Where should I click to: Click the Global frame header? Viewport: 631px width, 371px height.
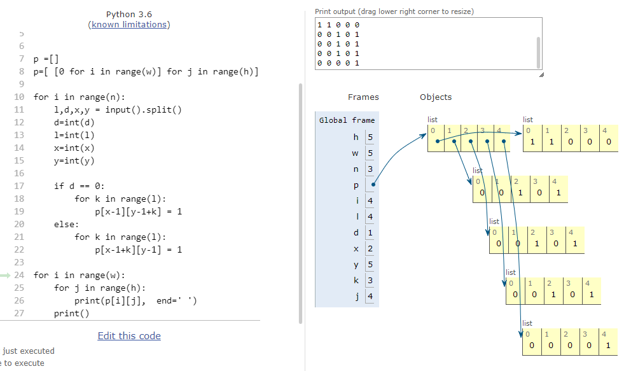[x=347, y=120]
